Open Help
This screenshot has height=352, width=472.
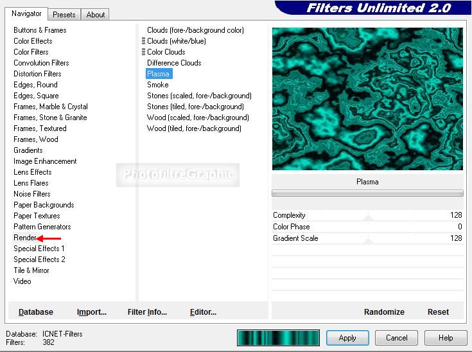(446, 338)
